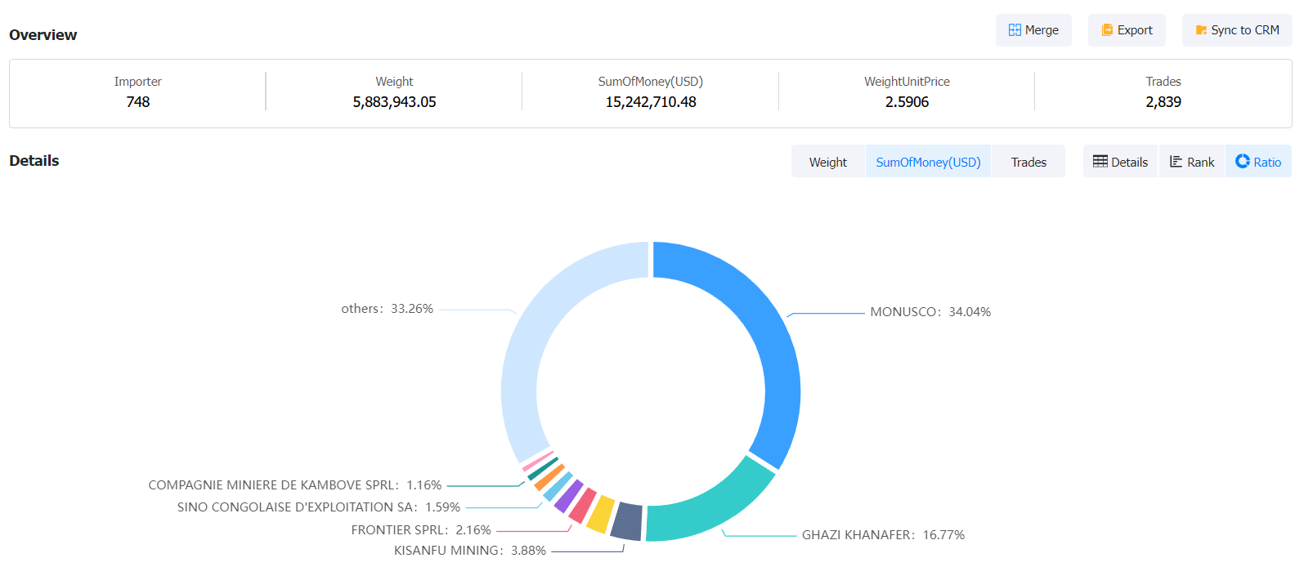Click the Details table icon
The width and height of the screenshot is (1304, 567).
[x=1100, y=162]
